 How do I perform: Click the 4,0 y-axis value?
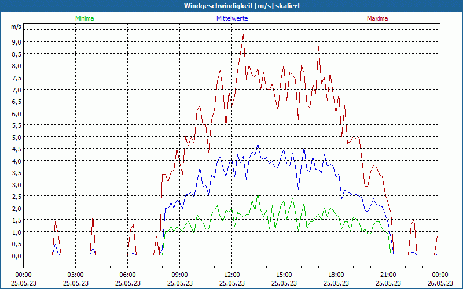click(x=17, y=161)
